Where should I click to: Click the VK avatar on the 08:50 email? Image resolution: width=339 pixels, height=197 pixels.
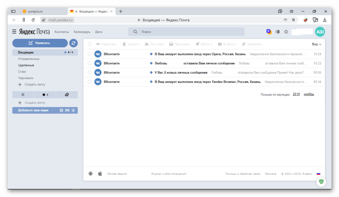[98, 73]
